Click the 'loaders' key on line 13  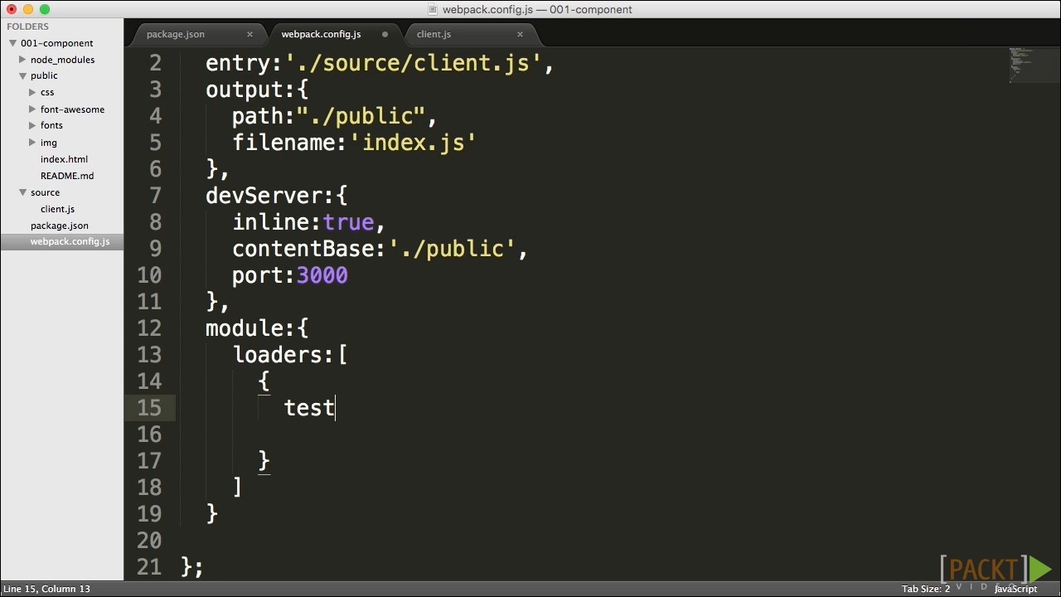[x=277, y=356]
